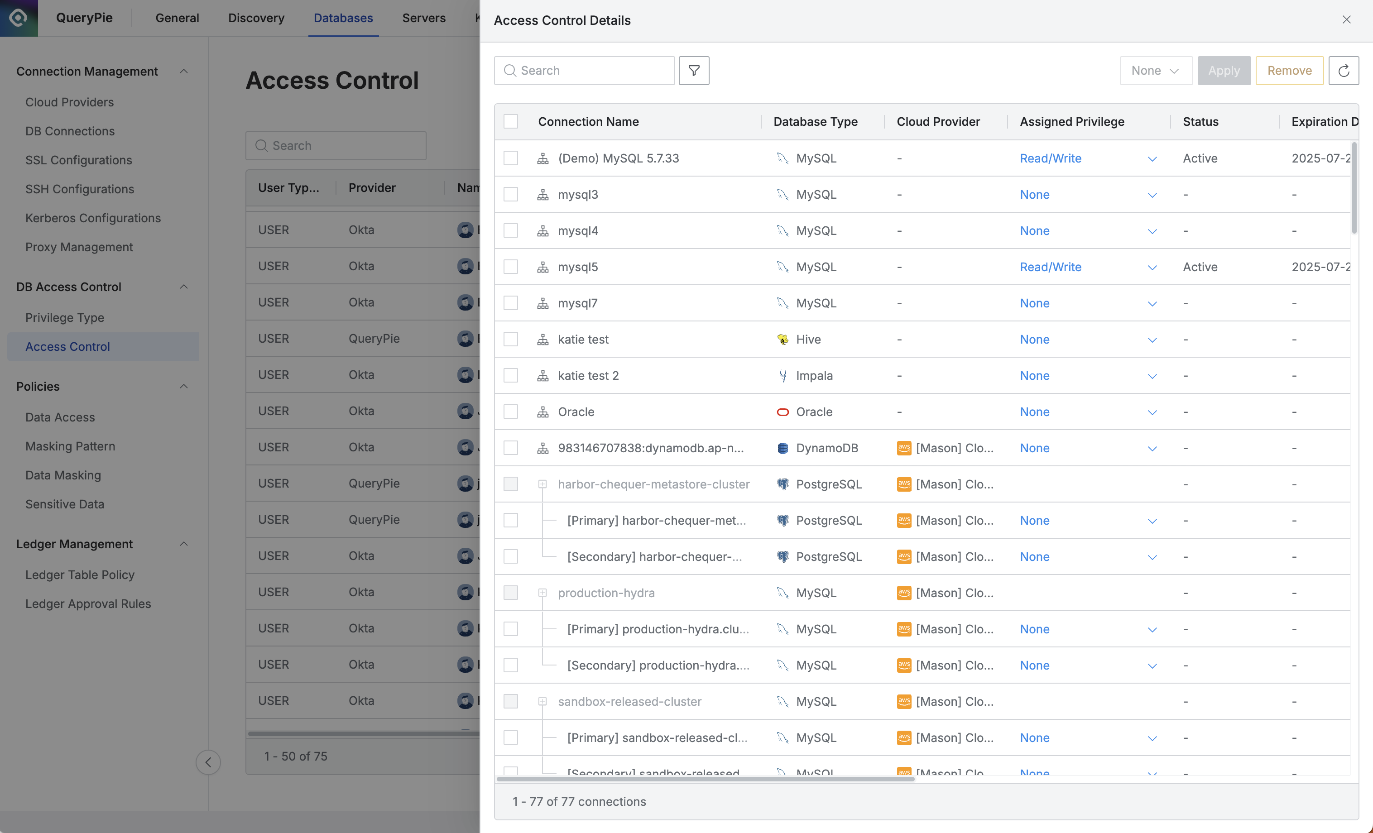Switch to the Discovery tab
The width and height of the screenshot is (1373, 833).
[x=256, y=18]
